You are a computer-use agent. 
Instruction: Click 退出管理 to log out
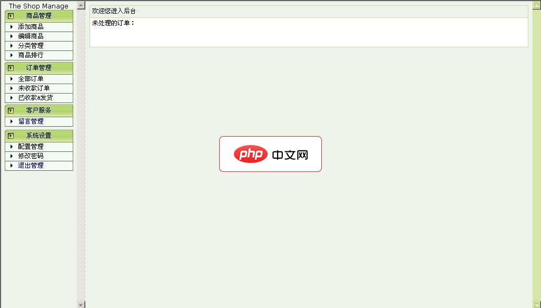tap(31, 166)
